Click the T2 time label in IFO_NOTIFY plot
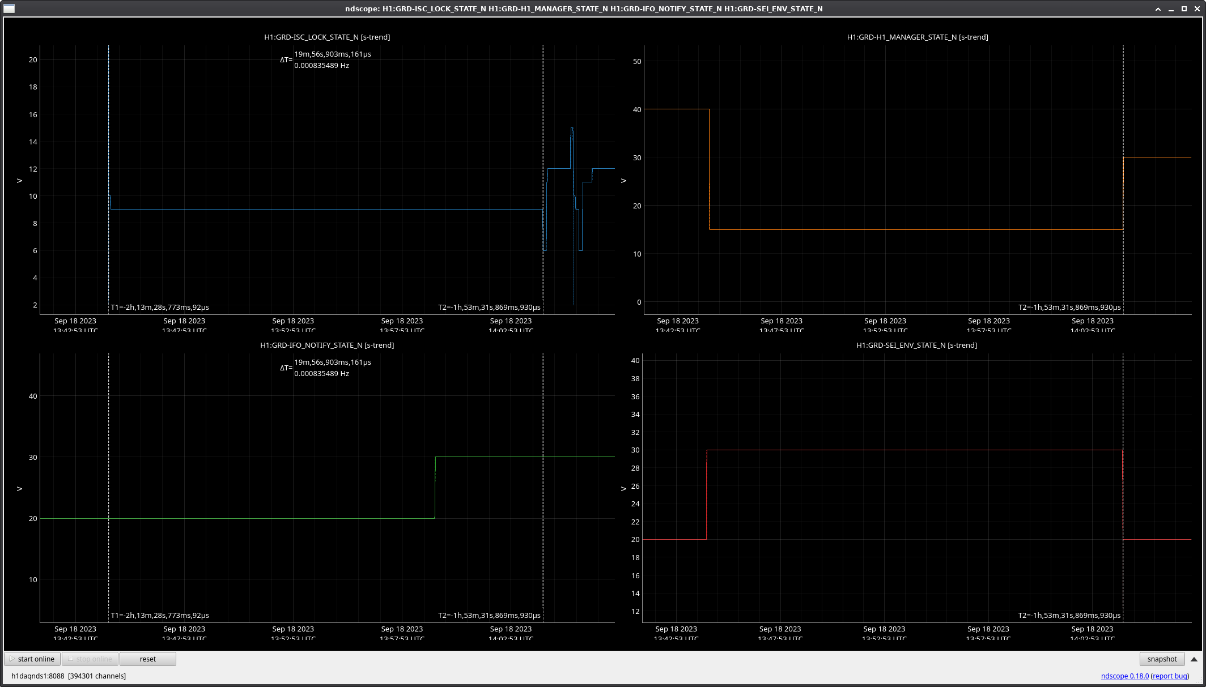 coord(489,615)
